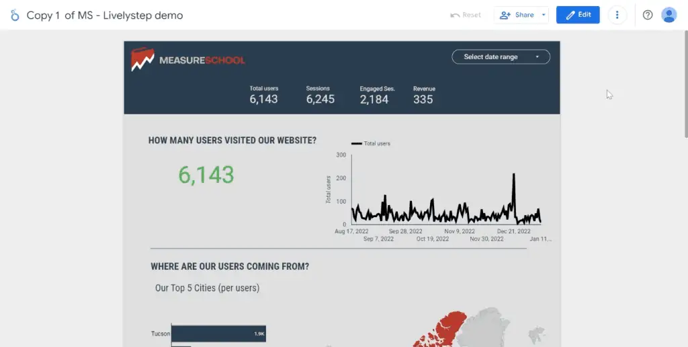Click the Aug 17, 2022 axis label
This screenshot has height=347, width=688.
click(x=351, y=231)
